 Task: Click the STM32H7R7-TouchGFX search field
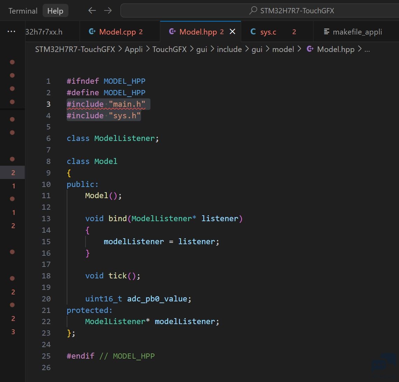point(260,10)
